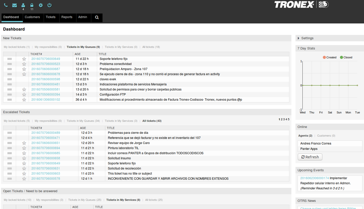
Task: Click Tue data point on stats chart
Action: (357, 85)
